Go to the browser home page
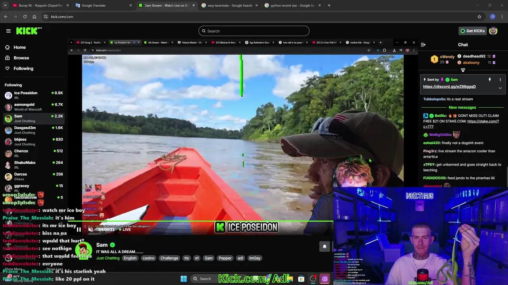The height and width of the screenshot is (285, 508). pos(34,17)
